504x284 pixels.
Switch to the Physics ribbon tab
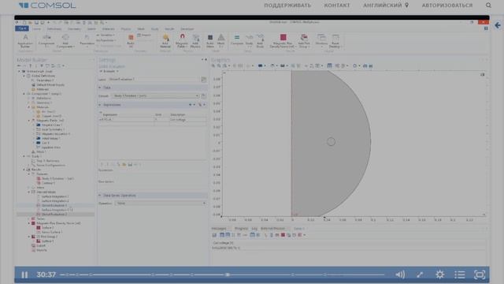126,29
